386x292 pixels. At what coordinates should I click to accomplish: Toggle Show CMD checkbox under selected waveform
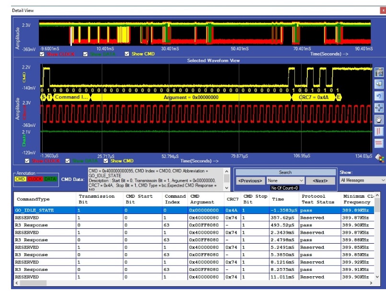[106, 161]
